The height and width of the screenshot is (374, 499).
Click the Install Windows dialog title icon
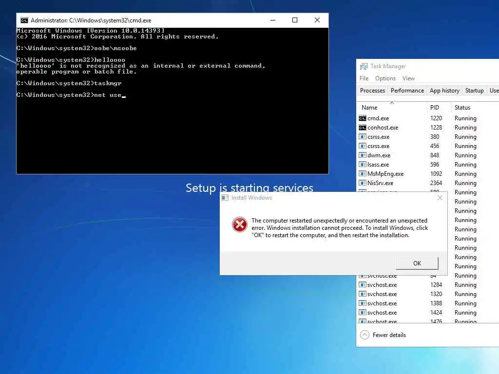[x=225, y=198]
